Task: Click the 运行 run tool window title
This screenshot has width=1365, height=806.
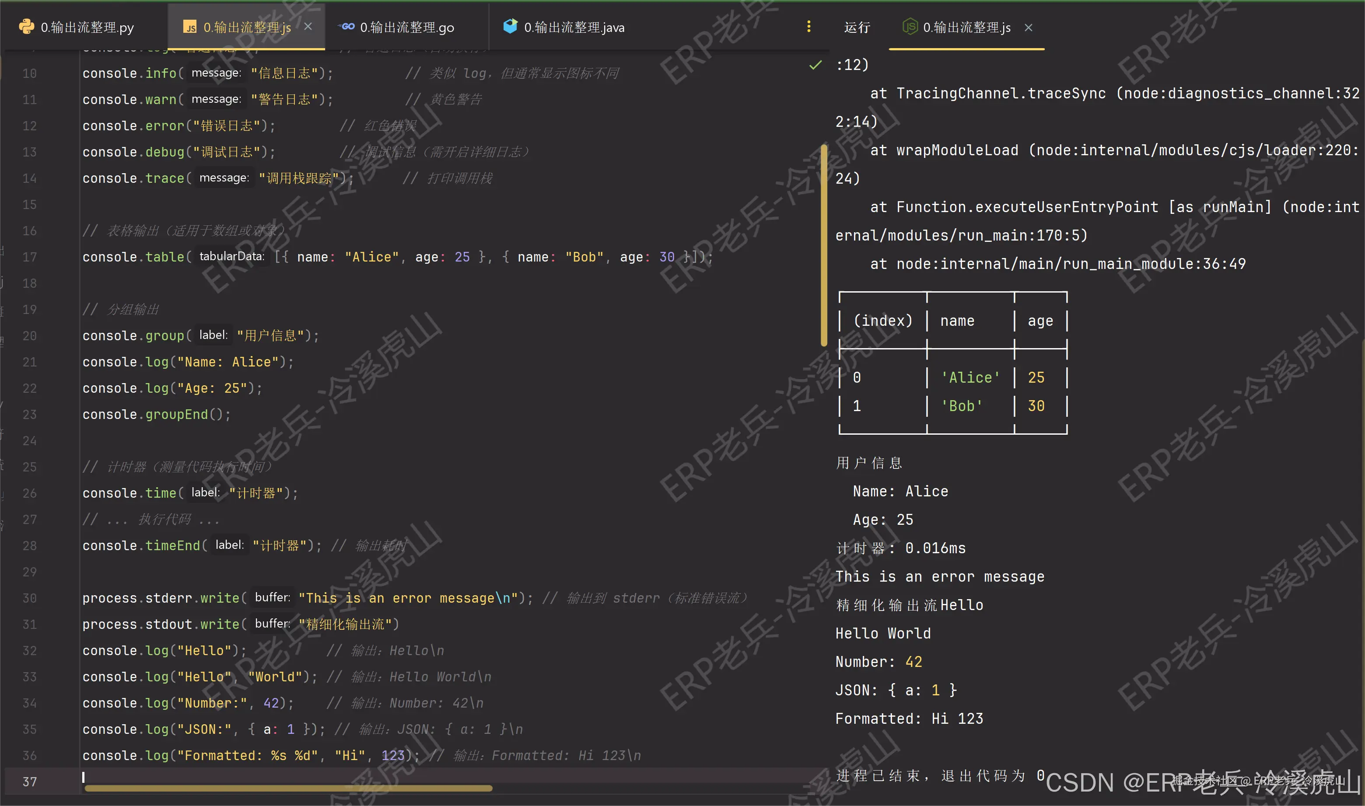Action: click(x=856, y=27)
